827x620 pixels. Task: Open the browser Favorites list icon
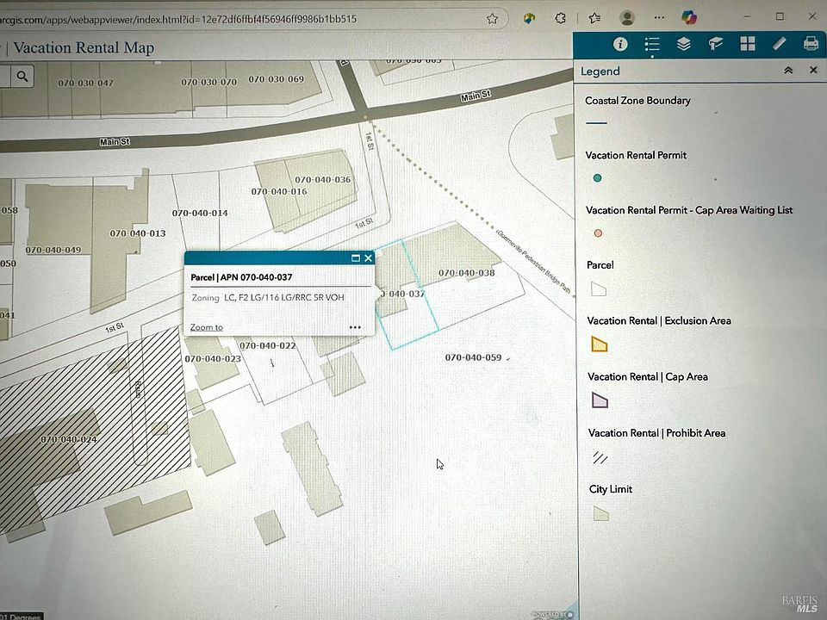(594, 18)
